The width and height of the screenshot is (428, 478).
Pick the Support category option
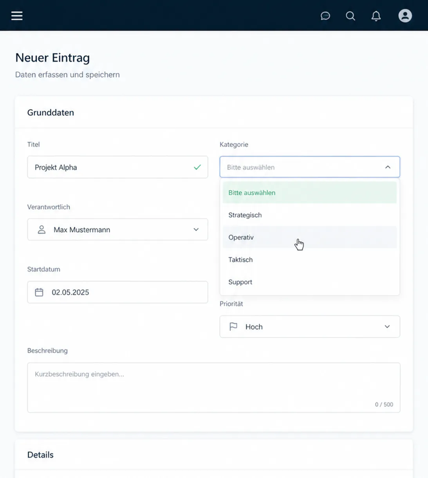pyautogui.click(x=310, y=282)
